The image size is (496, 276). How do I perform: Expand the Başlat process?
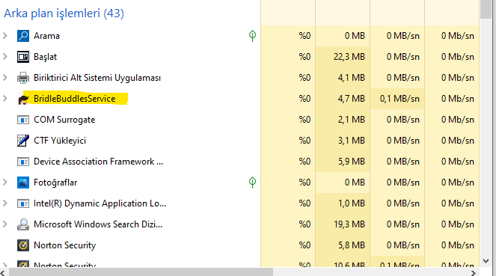point(5,57)
